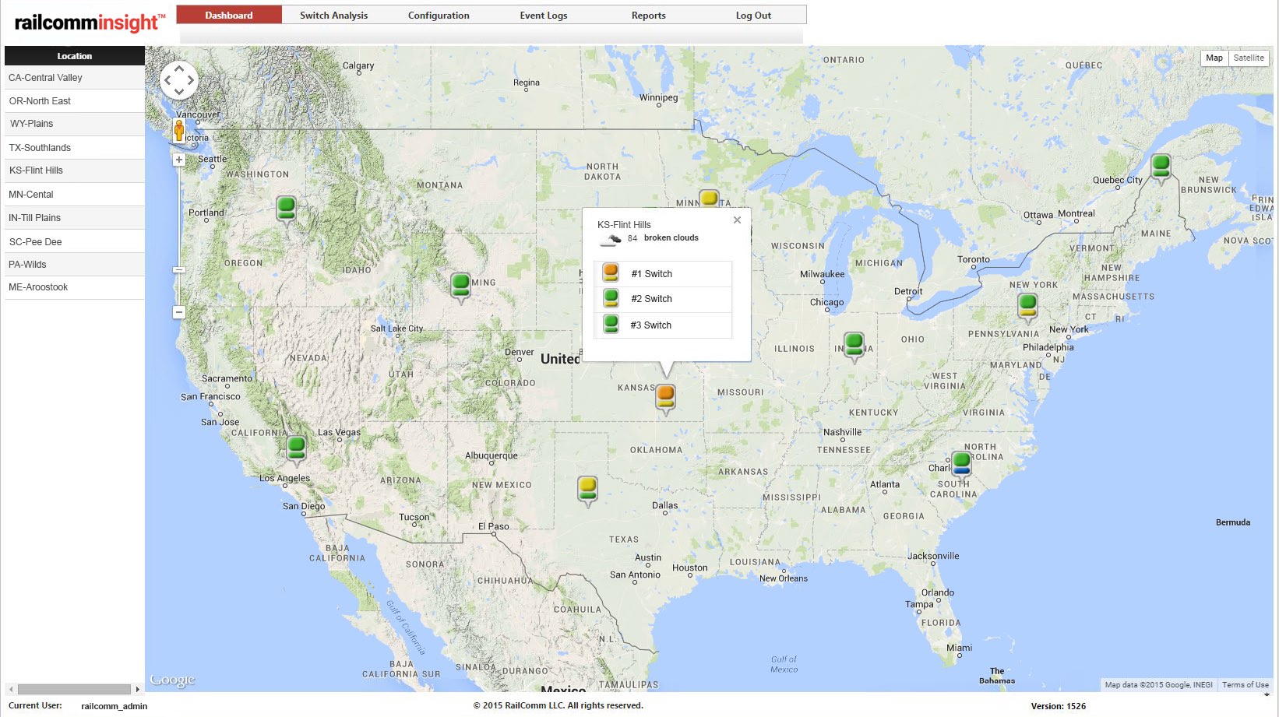Click the orange marker in Kansas

[x=665, y=399]
